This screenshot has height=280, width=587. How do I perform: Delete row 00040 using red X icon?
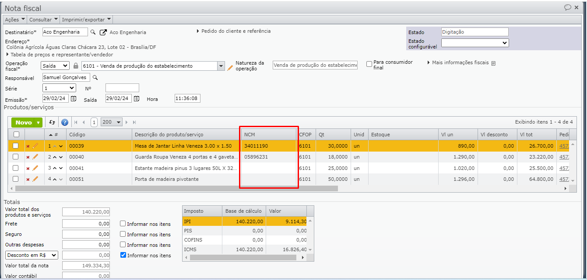pos(28,157)
